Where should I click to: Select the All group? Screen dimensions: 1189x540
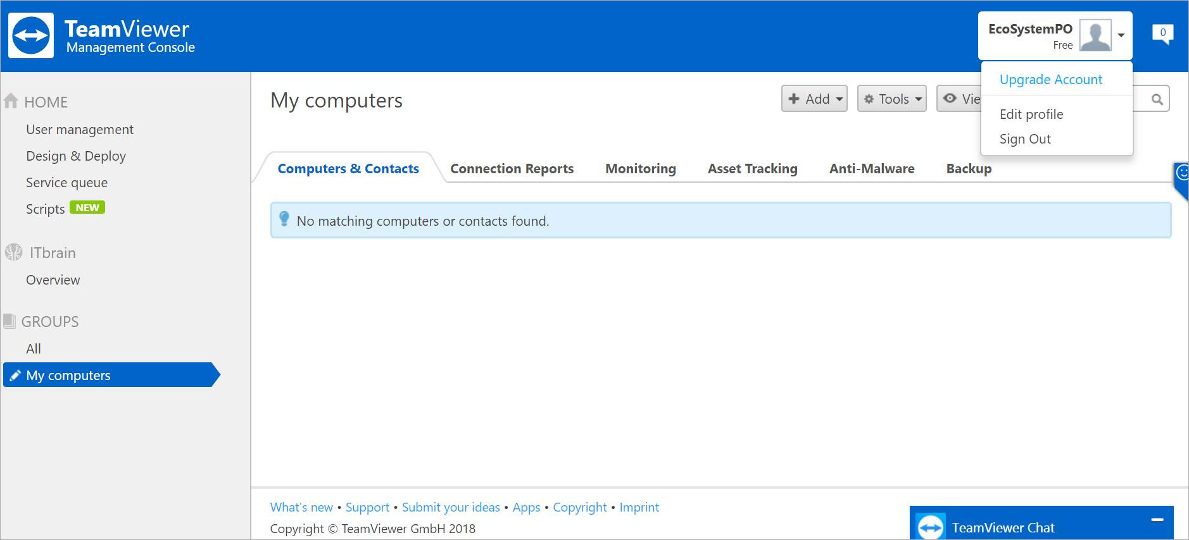click(34, 349)
